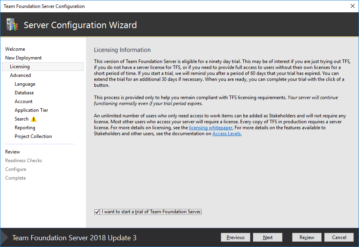Open the Reporting step
This screenshot has width=359, height=247.
pos(25,128)
